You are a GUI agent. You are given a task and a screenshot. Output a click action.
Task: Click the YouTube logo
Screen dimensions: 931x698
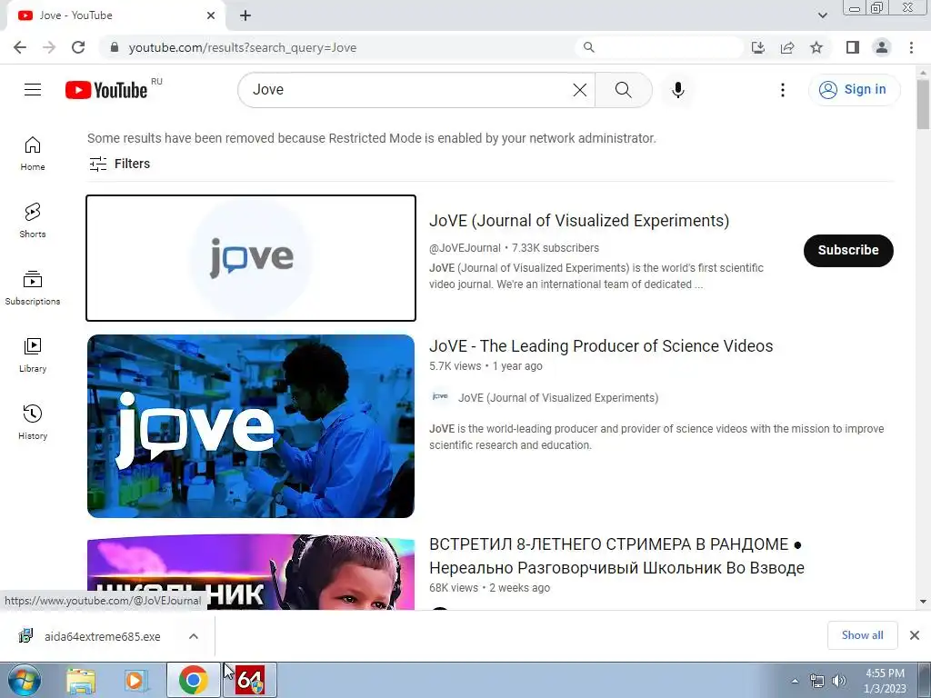coord(106,90)
